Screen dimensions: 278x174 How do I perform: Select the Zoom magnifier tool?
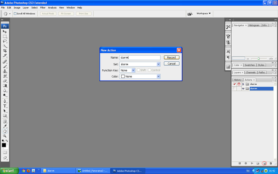tap(5, 136)
